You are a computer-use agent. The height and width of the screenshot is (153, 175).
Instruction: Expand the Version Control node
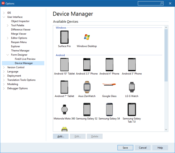[x=4, y=67]
